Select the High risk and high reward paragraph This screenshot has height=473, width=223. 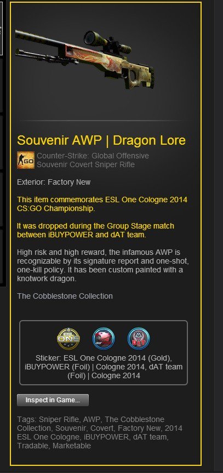point(104,265)
